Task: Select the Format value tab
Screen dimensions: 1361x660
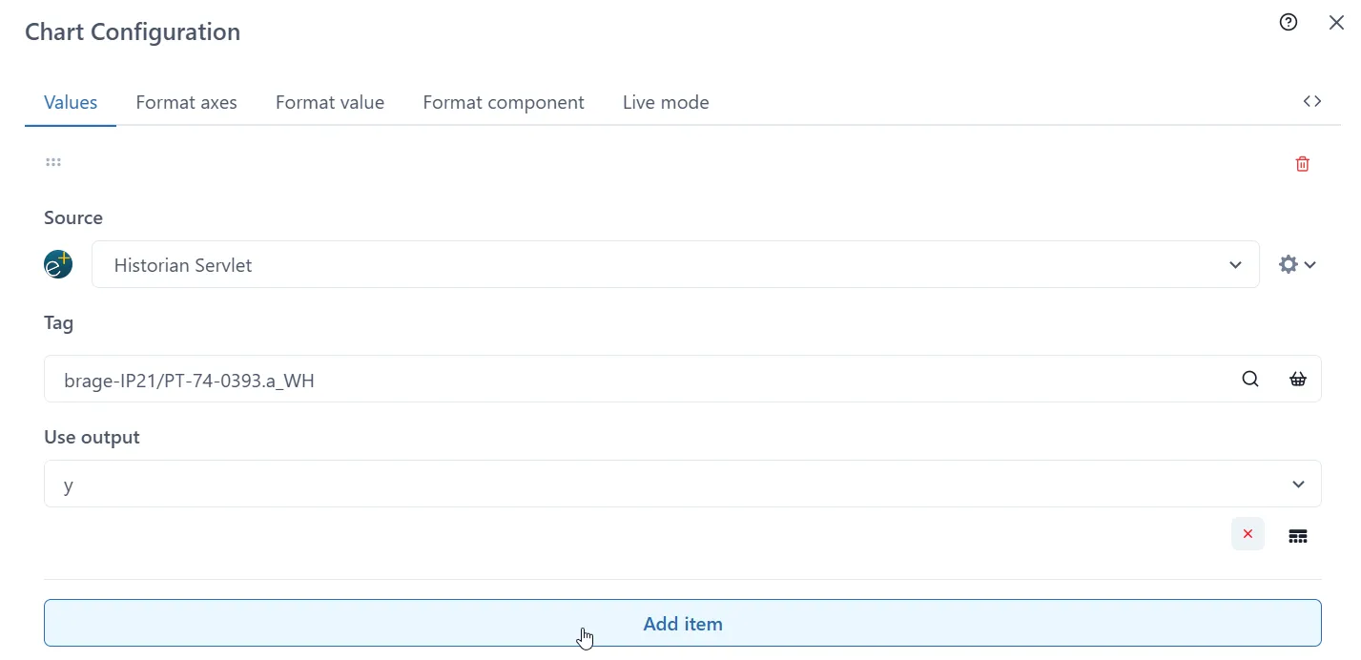Action: pos(330,102)
